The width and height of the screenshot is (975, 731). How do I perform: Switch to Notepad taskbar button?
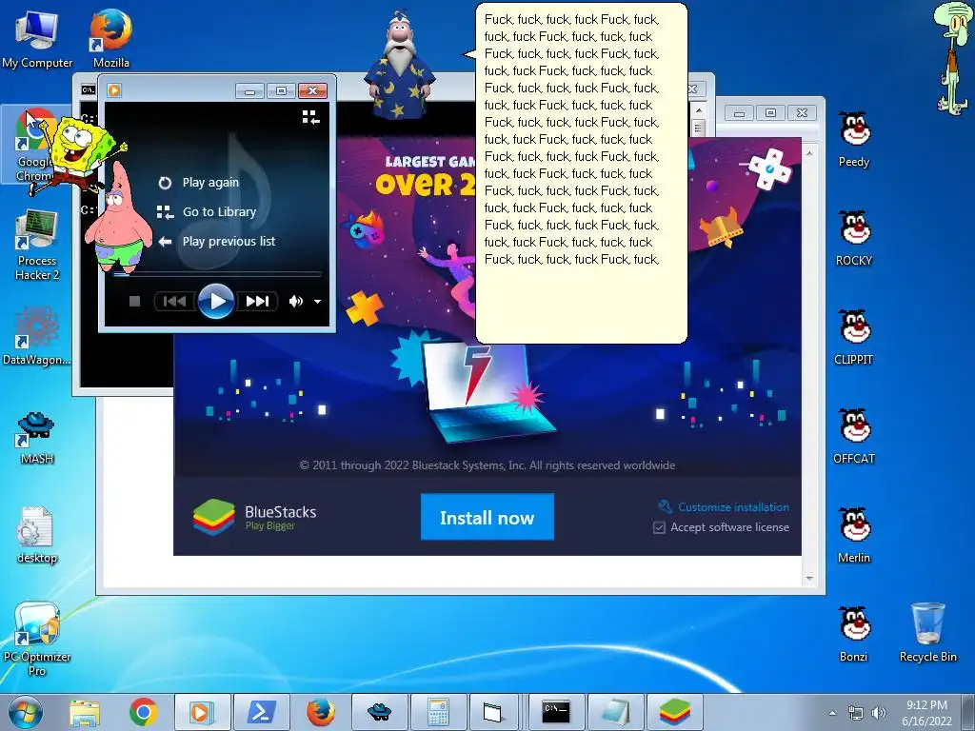pos(616,712)
